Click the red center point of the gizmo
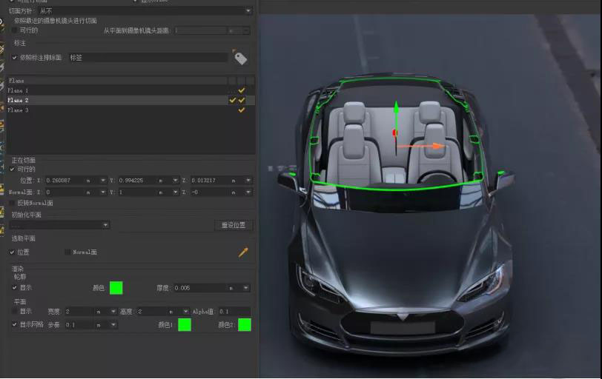The image size is (602, 379). pyautogui.click(x=394, y=133)
